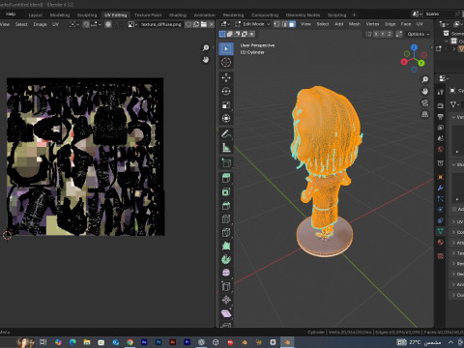The image size is (464, 348).
Task: Select the Select Box tool in 3D viewport
Action: [226, 49]
